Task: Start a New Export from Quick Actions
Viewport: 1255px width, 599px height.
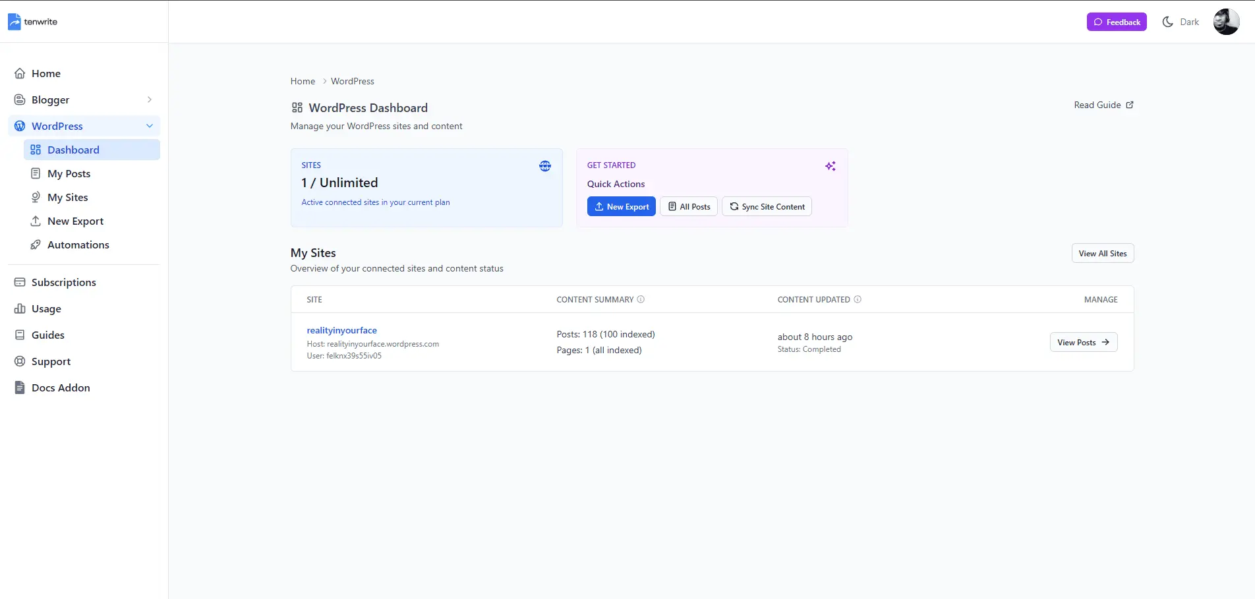Action: coord(622,206)
